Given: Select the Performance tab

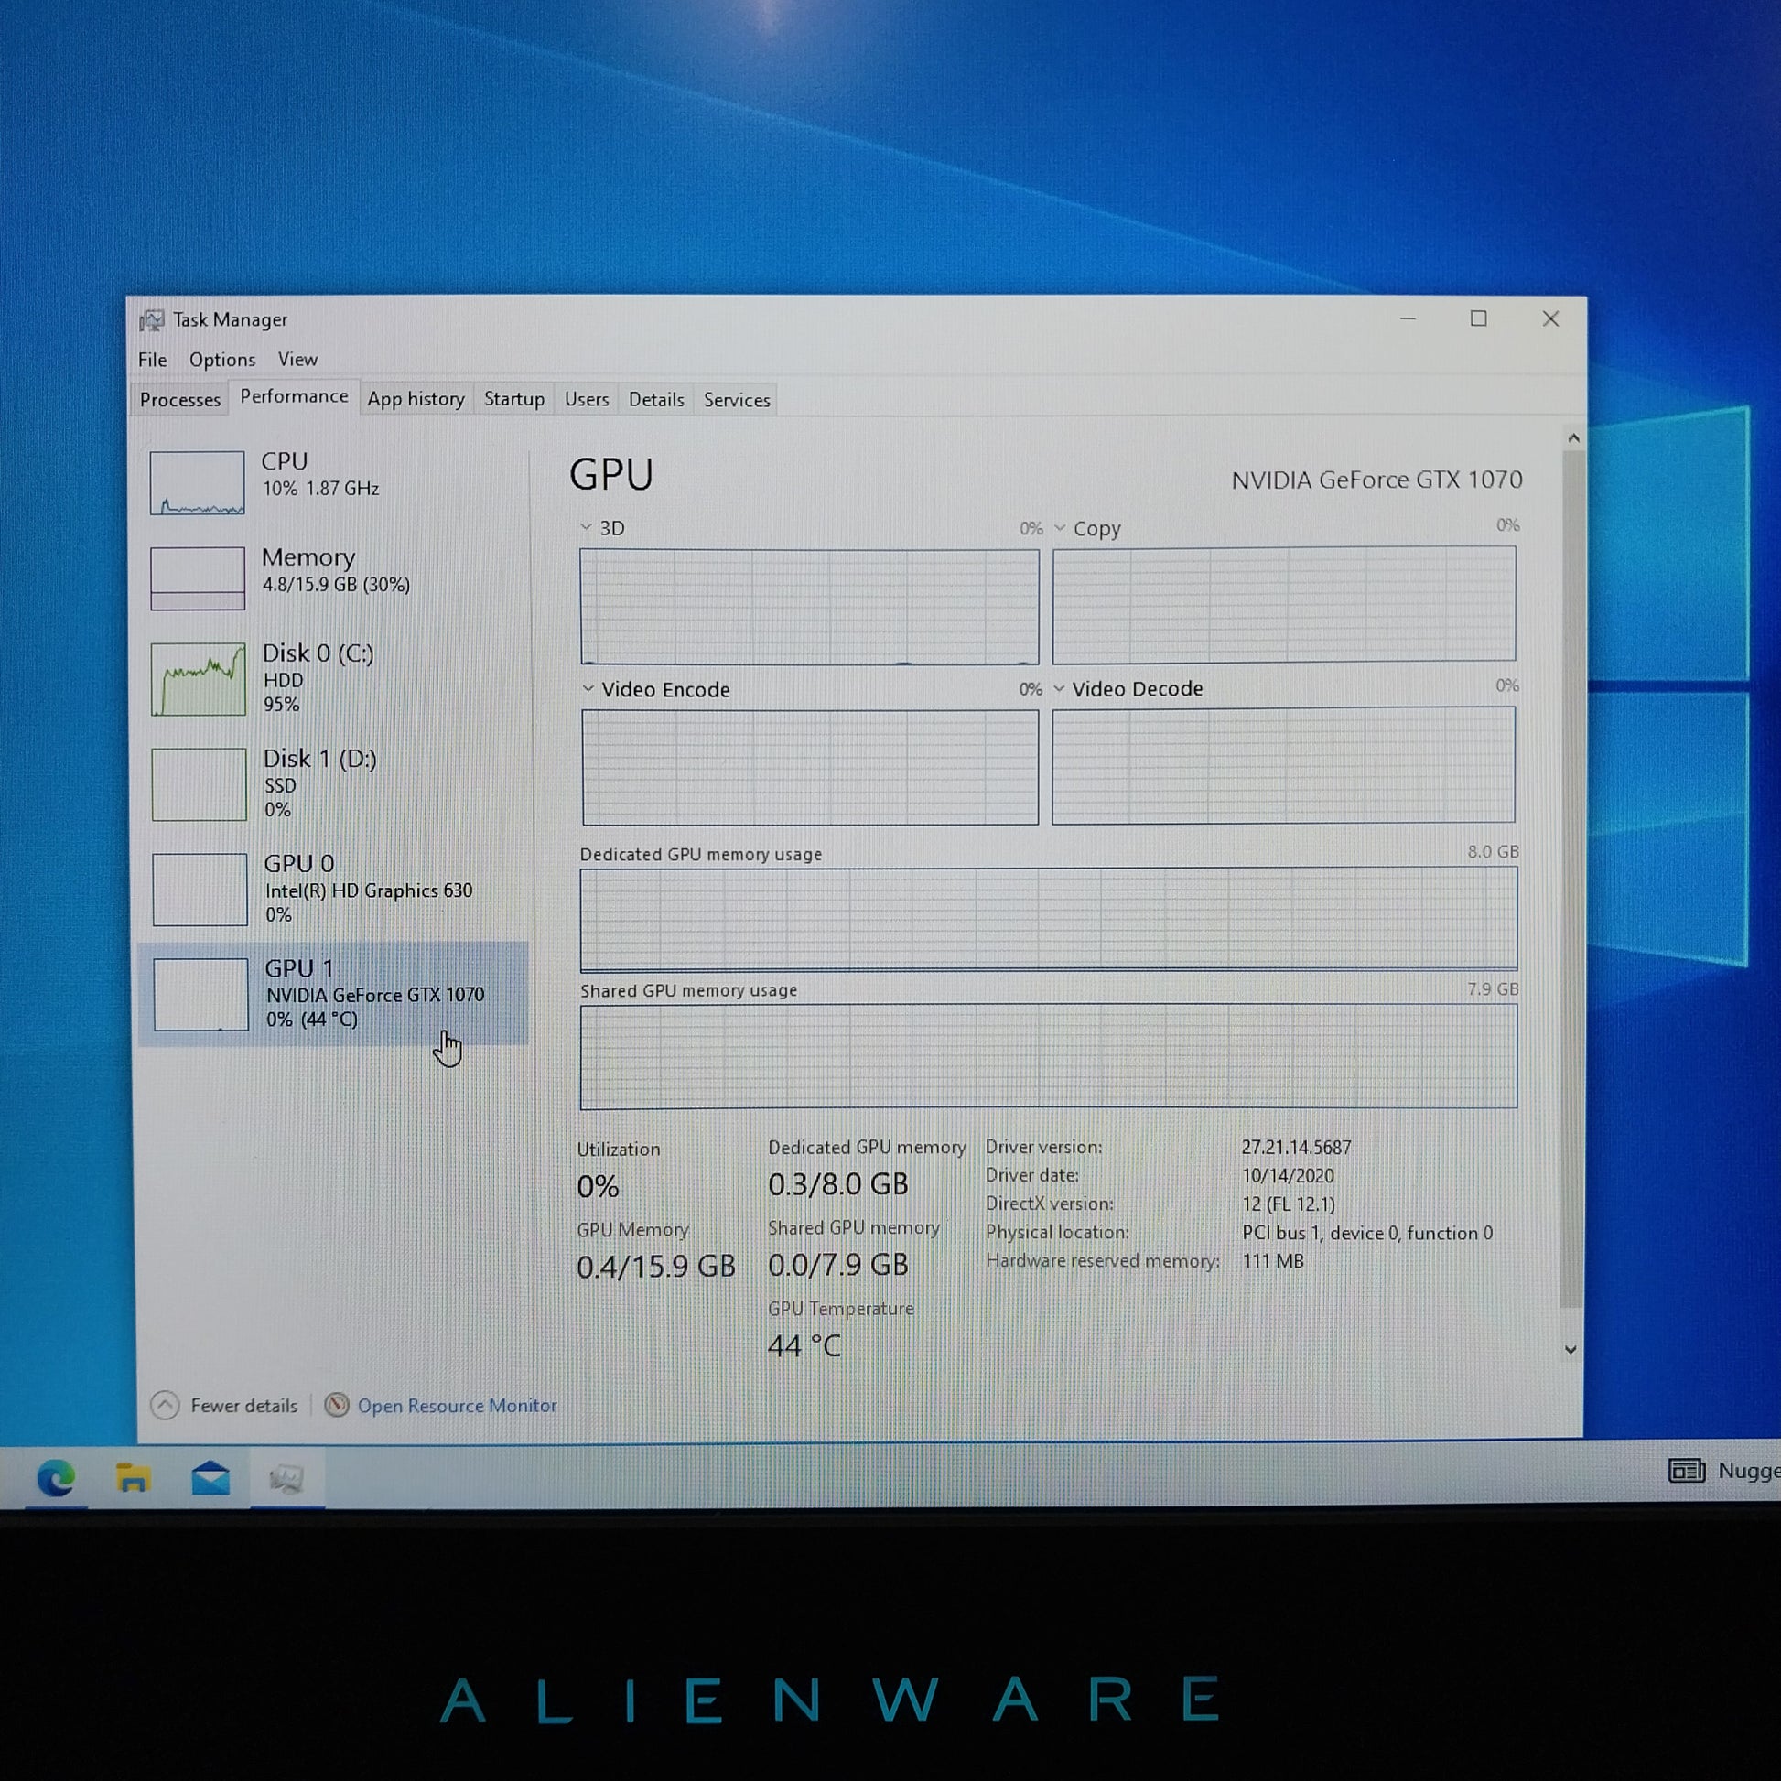Looking at the screenshot, I should point(294,396).
